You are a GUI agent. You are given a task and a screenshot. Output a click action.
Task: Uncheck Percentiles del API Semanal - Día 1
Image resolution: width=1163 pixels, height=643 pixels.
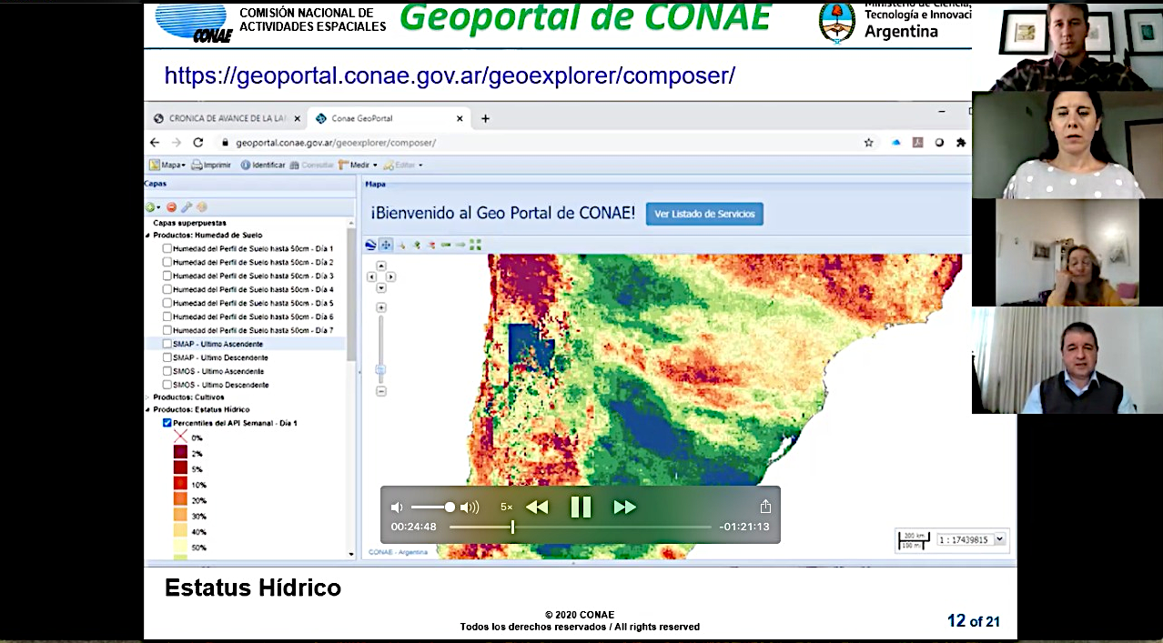(167, 423)
